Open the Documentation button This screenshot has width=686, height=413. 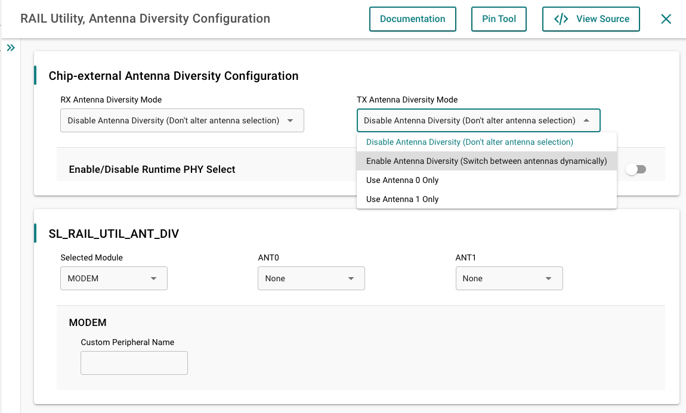pos(412,19)
